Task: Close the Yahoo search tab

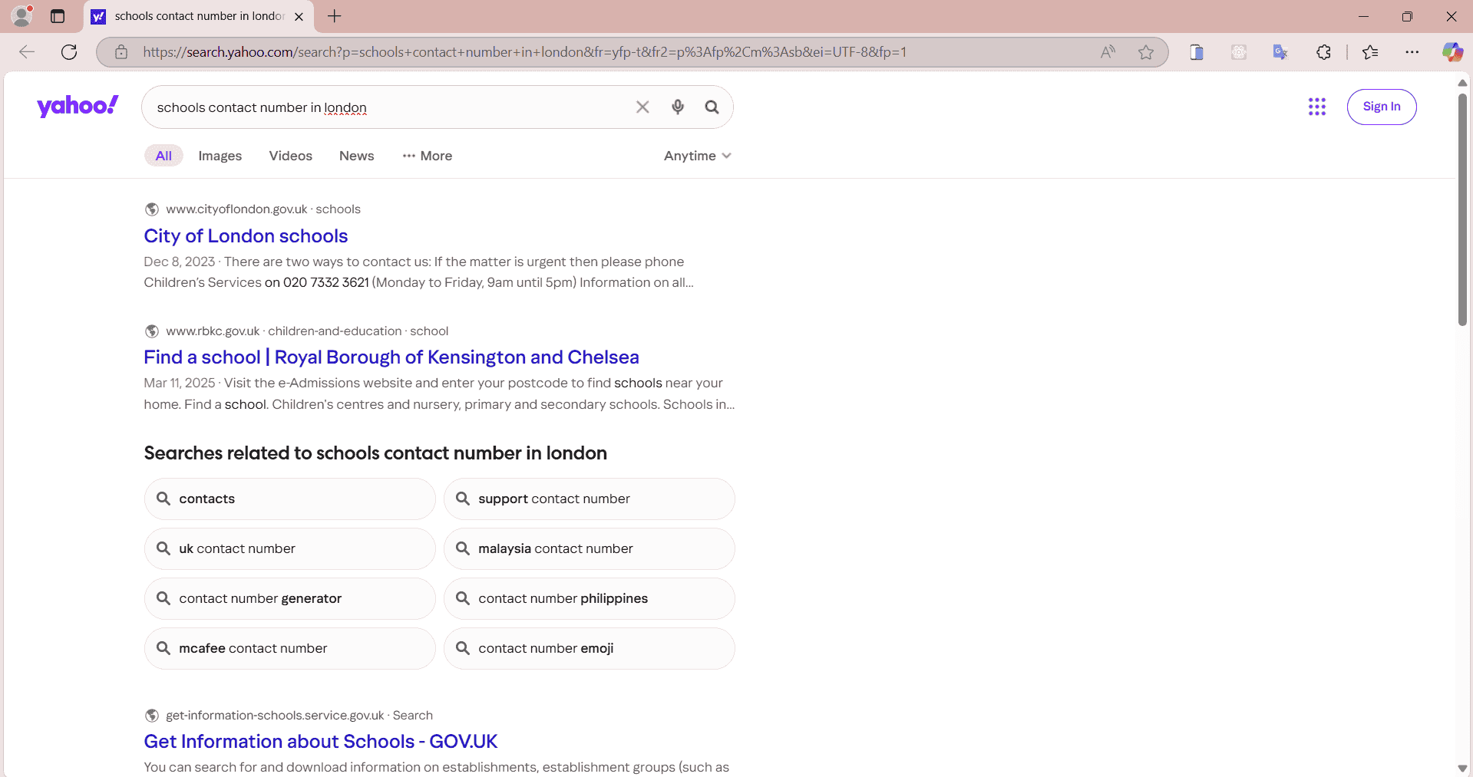Action: (299, 16)
